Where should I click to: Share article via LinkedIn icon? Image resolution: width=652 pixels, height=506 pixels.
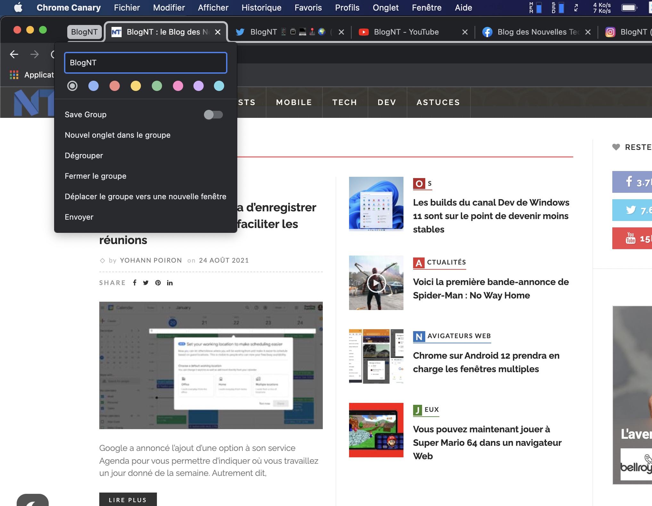coord(170,282)
